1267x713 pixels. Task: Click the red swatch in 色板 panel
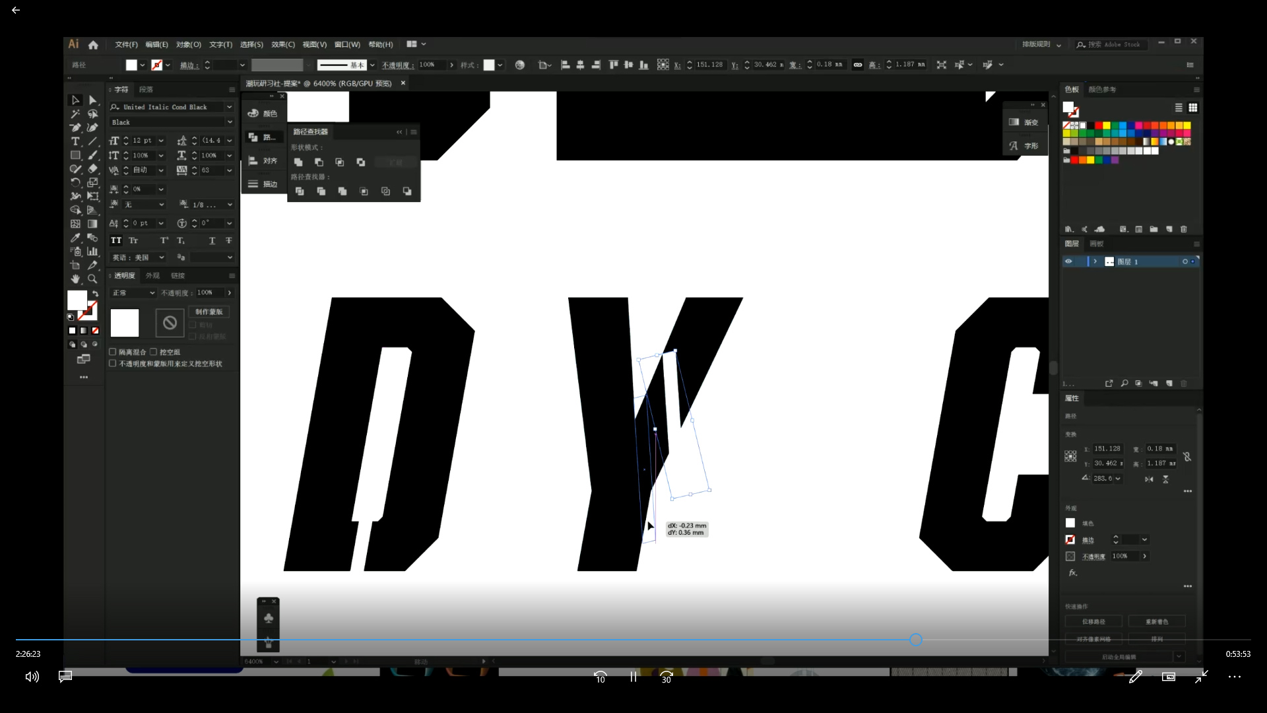tap(1099, 125)
